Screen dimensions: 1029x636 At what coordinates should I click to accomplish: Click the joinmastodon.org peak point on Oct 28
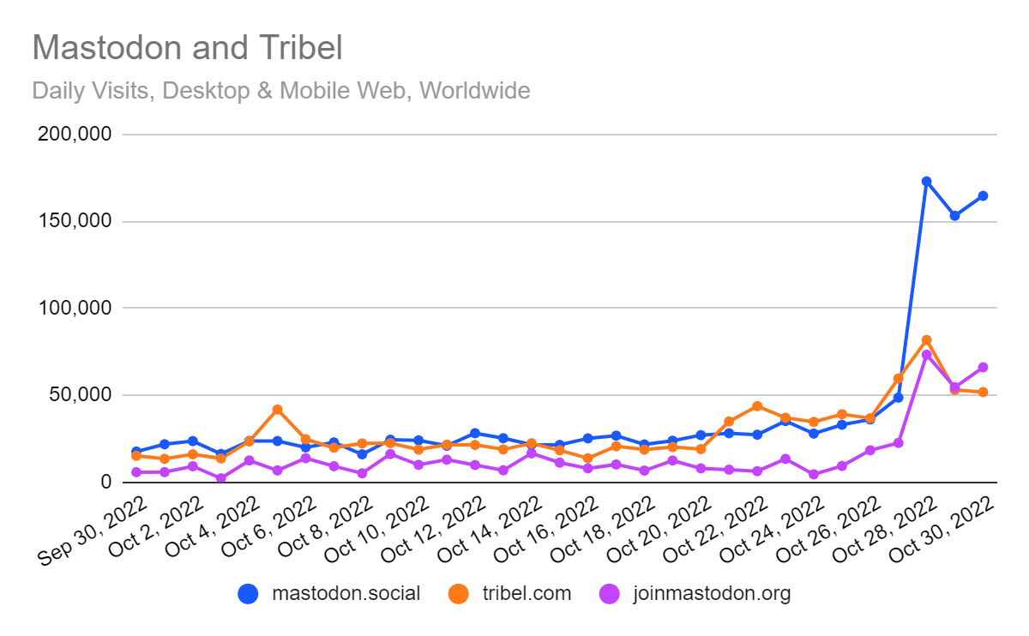[x=926, y=355]
